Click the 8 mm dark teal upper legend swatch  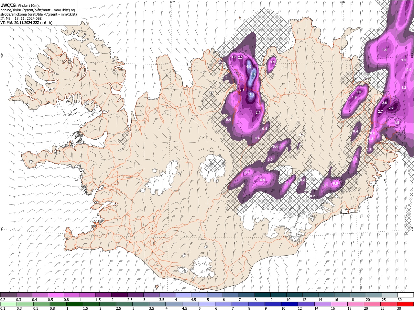click(263, 295)
